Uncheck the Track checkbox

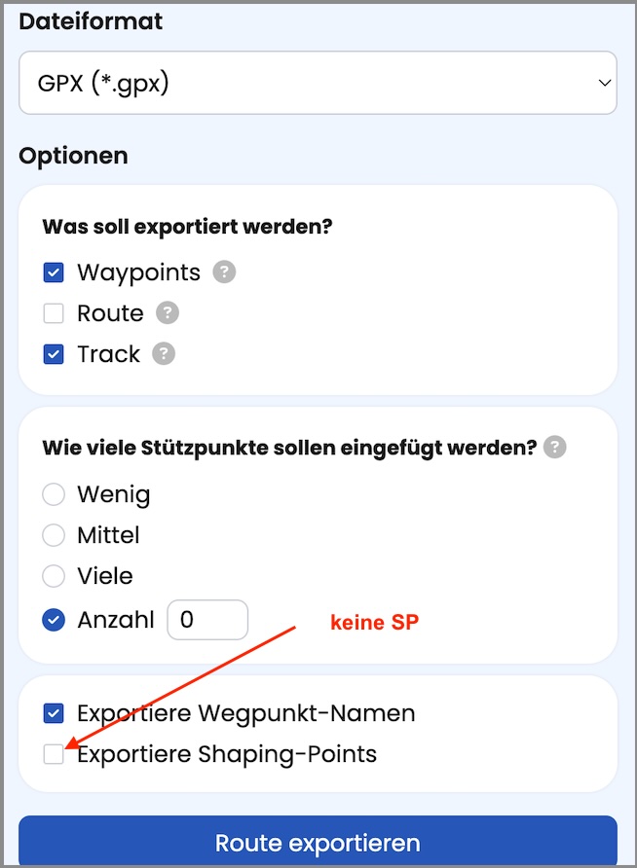point(54,354)
